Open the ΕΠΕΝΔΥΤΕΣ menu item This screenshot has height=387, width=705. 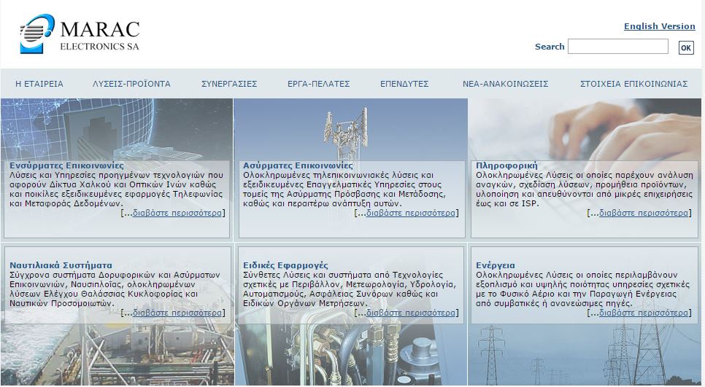pos(404,84)
